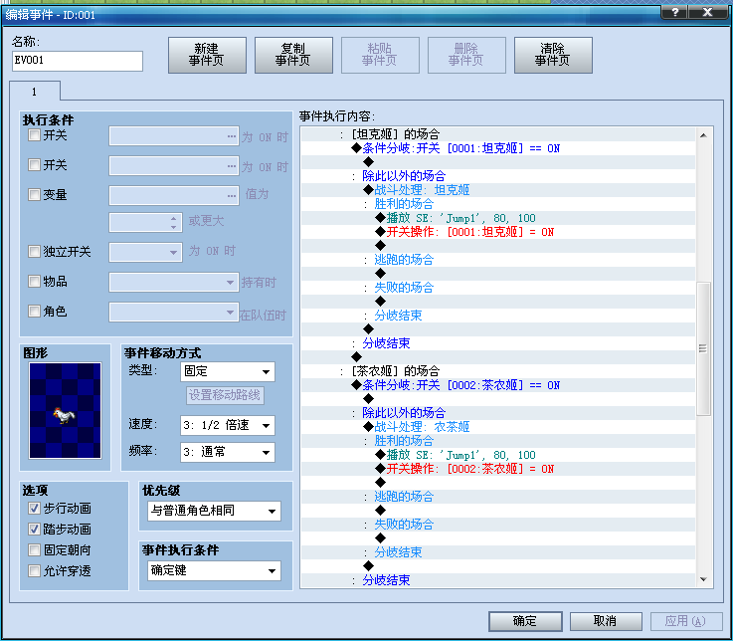This screenshot has height=641, width=733.
Task: Enable the first 开关 condition checkbox
Action: [x=34, y=135]
